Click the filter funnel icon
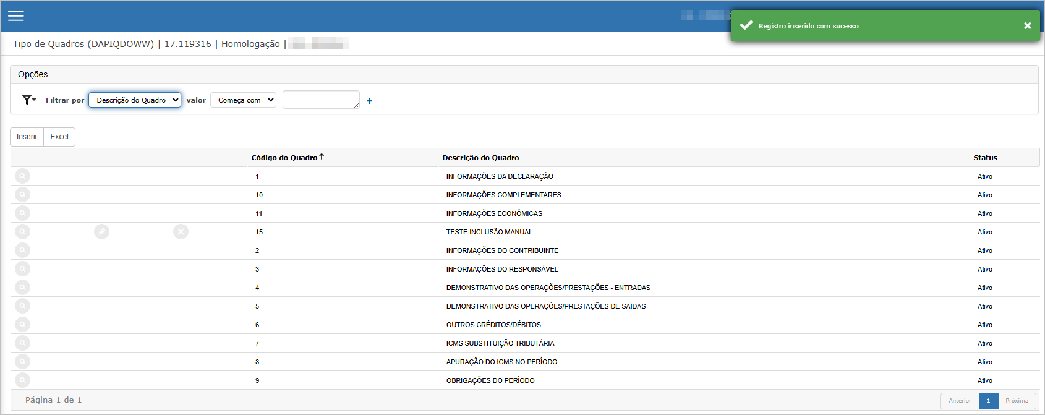The image size is (1045, 415). coord(28,100)
